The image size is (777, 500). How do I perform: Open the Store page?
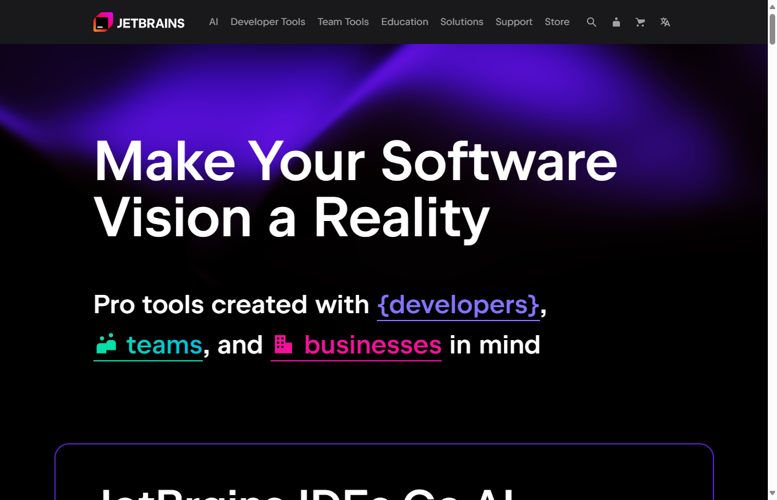point(556,22)
